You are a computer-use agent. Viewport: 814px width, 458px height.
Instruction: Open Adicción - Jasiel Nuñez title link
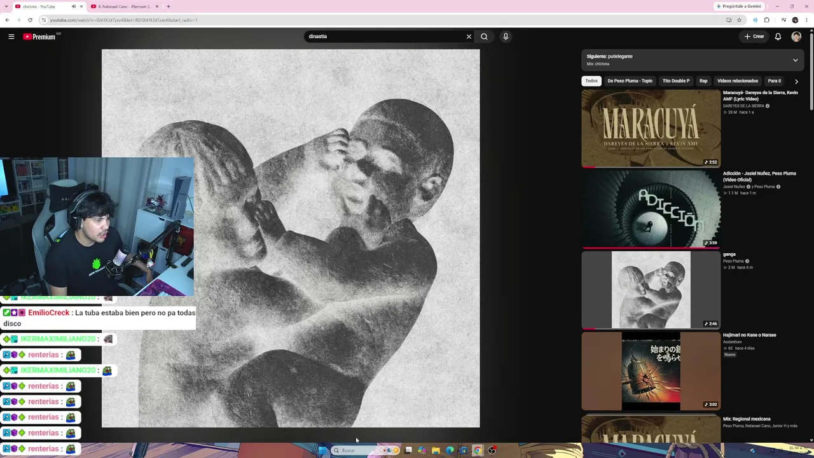click(x=759, y=176)
